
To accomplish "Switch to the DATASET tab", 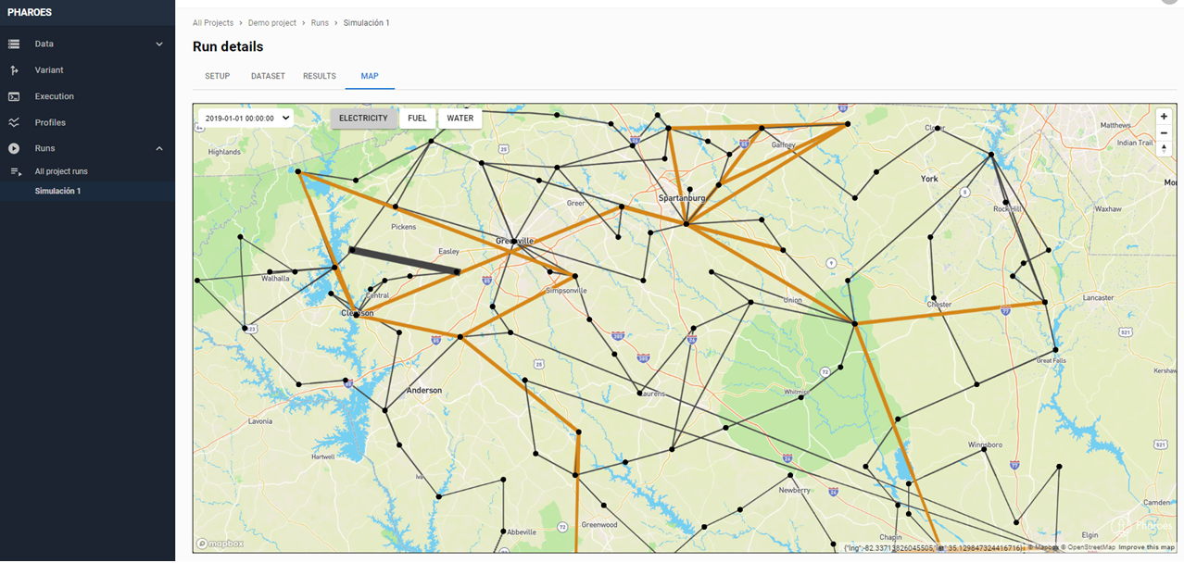I will click(x=268, y=76).
